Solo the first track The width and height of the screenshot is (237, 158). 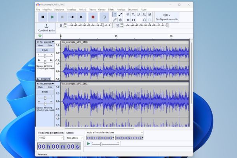(50, 46)
